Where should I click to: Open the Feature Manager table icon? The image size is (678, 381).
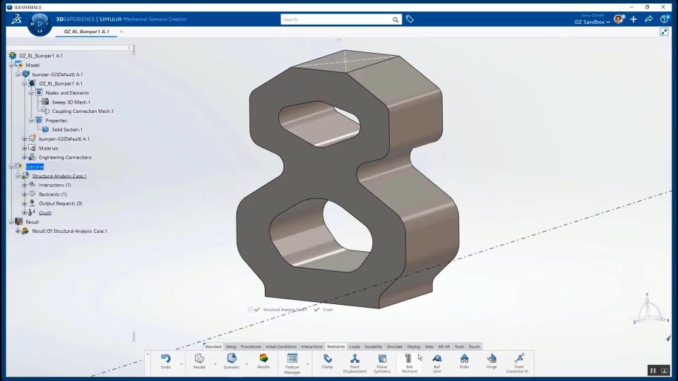tap(292, 358)
